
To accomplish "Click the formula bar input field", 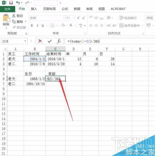I will [x=109, y=41].
